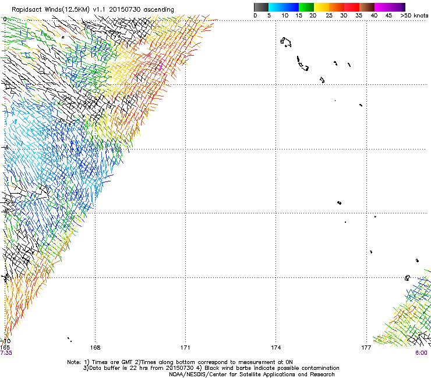Click the legend tick label '40'
This screenshot has width=431, height=378.
374,16
